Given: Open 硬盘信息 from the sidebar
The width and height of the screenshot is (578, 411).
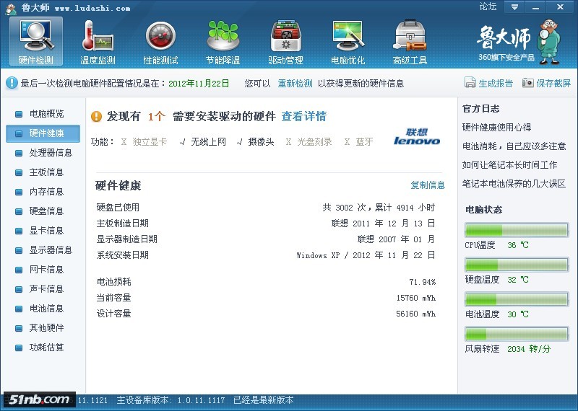Looking at the screenshot, I should click(46, 211).
